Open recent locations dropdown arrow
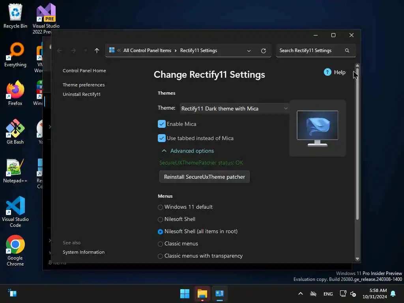The image size is (404, 303). [85, 50]
